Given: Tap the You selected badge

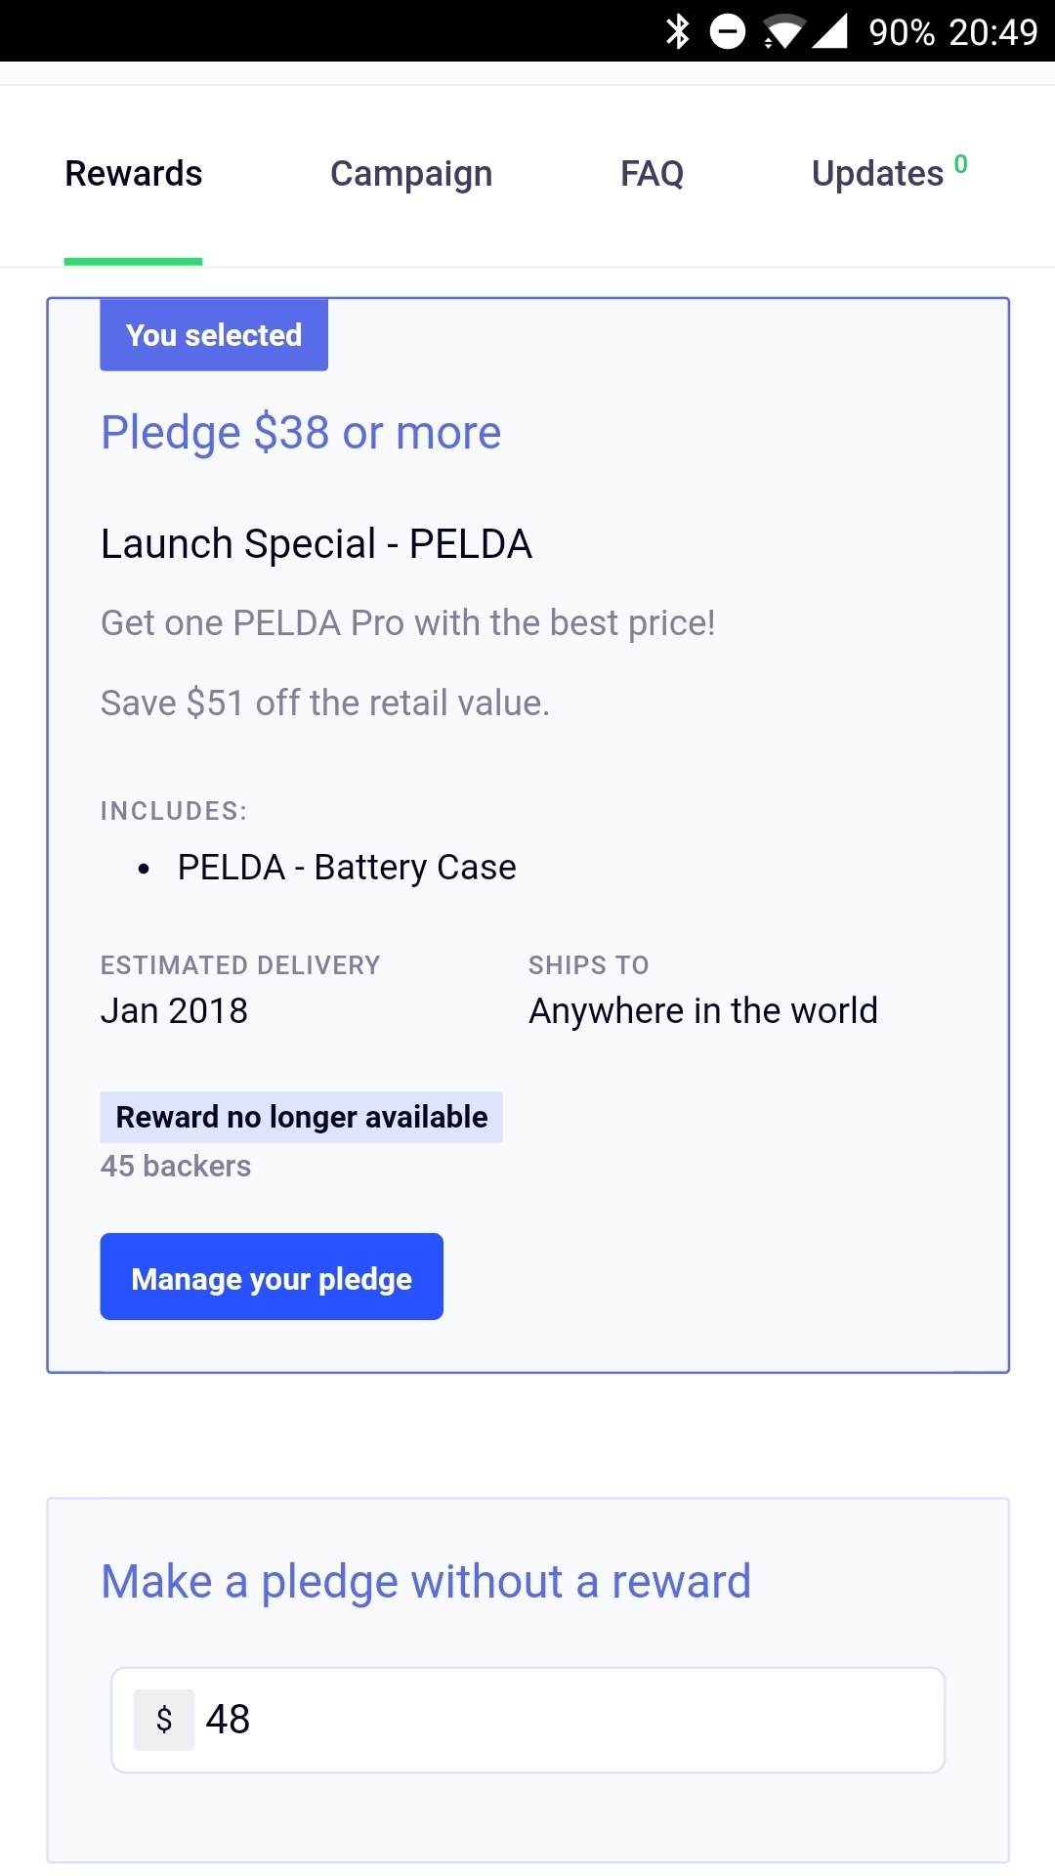Looking at the screenshot, I should click(x=214, y=335).
